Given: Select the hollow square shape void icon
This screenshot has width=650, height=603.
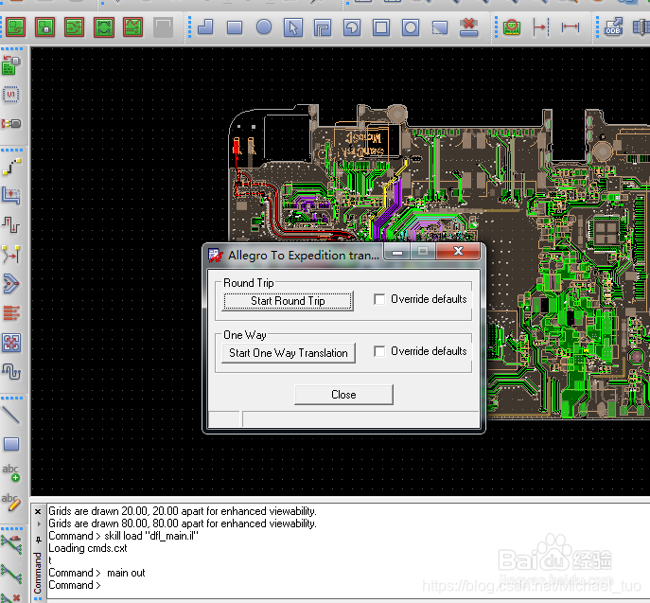Looking at the screenshot, I should pos(381,27).
